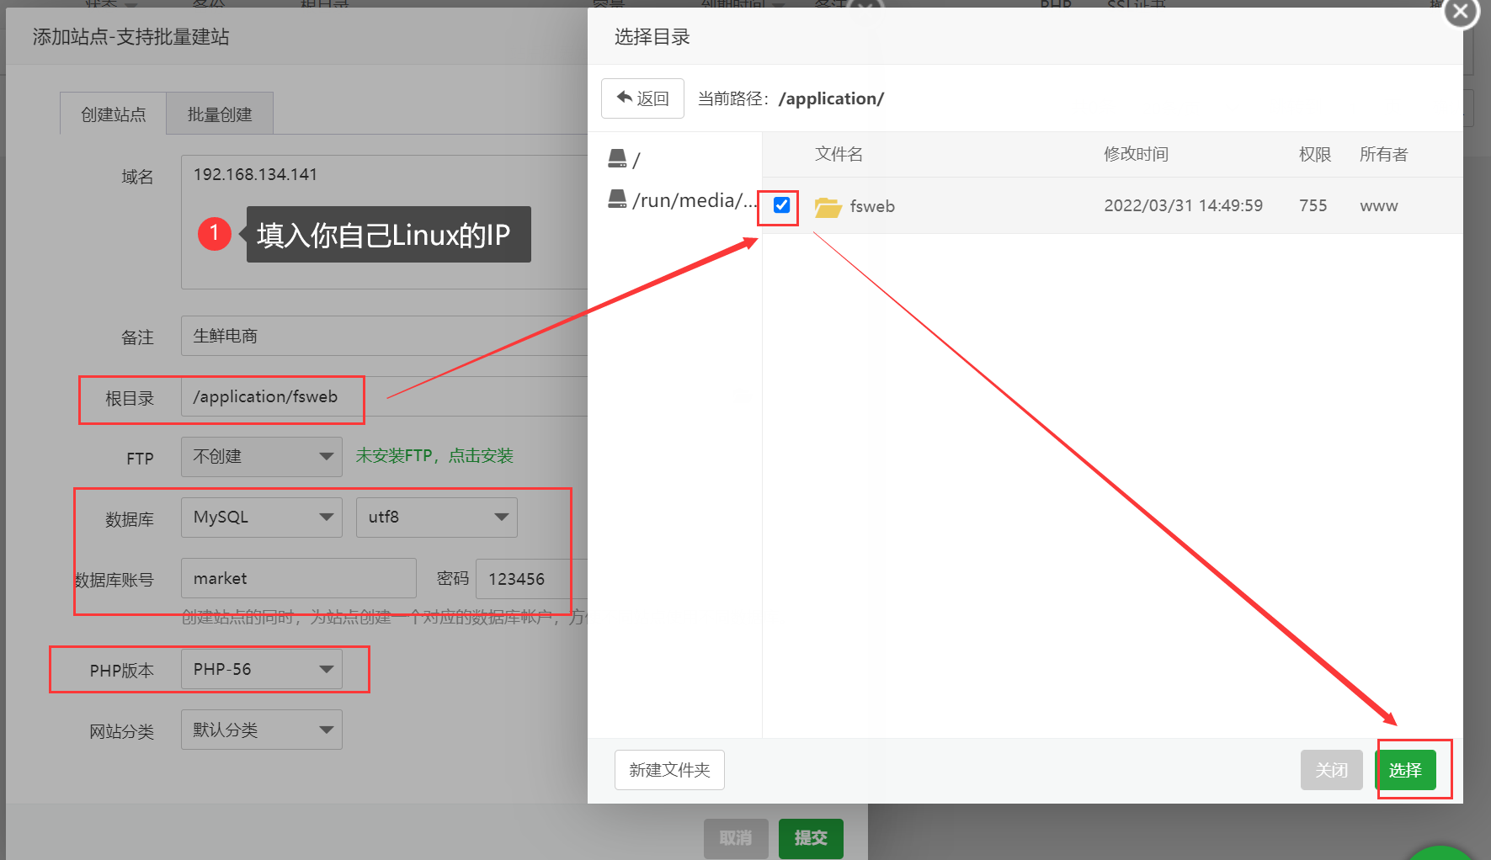This screenshot has height=860, width=1491.
Task: Click the www owner value
Action: 1378,206
